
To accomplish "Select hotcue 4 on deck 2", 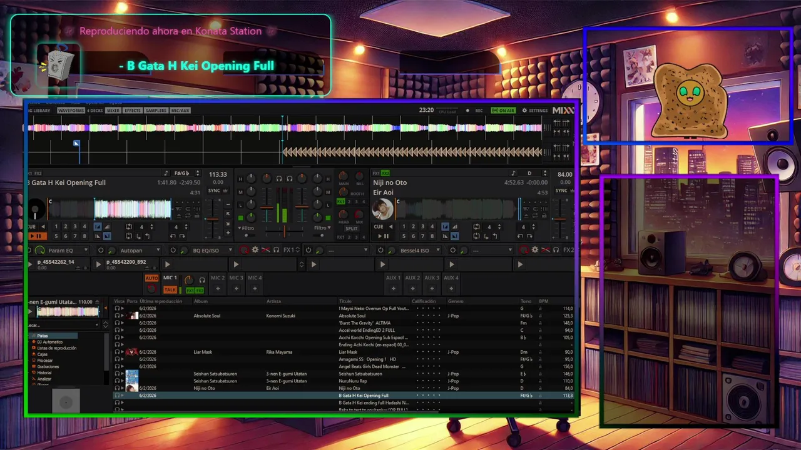I will [x=432, y=226].
